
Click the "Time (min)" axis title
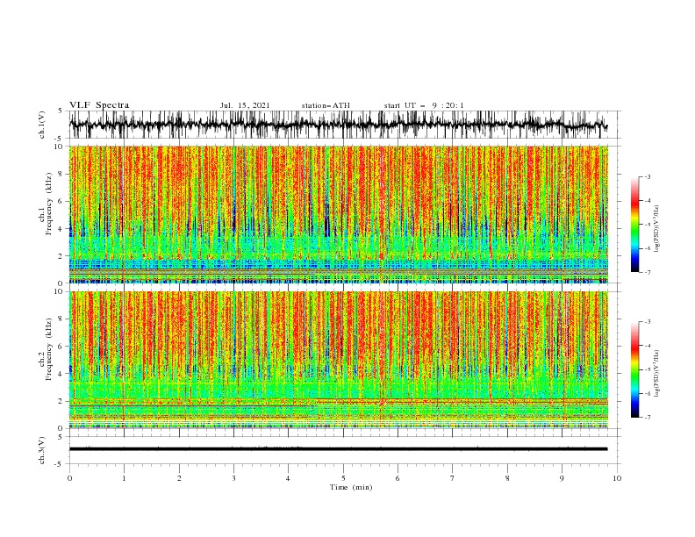point(351,487)
